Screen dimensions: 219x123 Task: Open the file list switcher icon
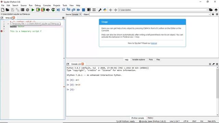coord(23,10)
